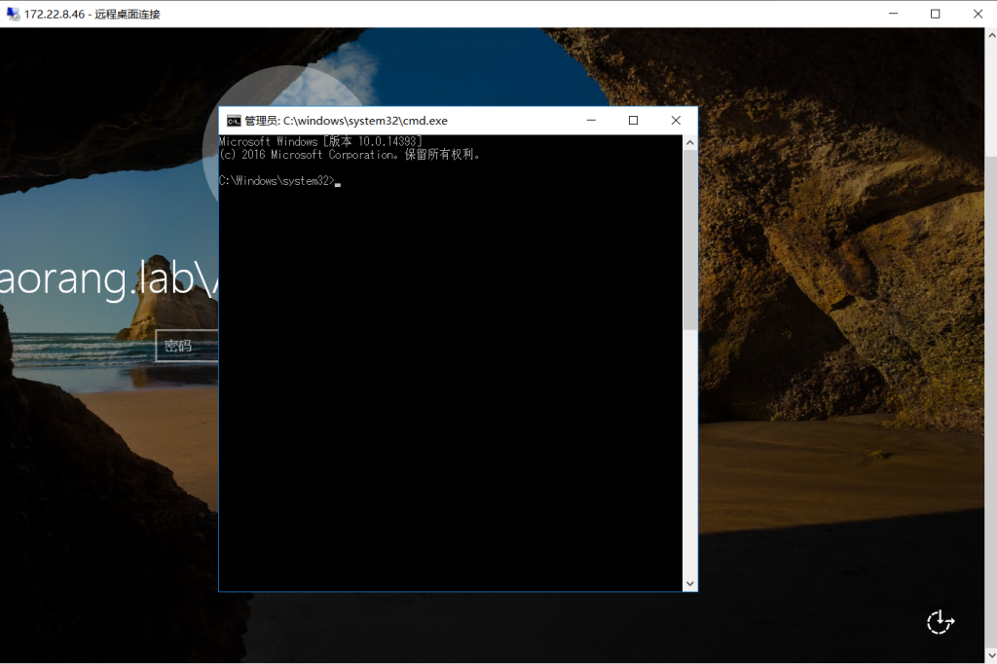Maximize the cmd.exe command prompt window
This screenshot has height=664, width=997.
point(633,121)
